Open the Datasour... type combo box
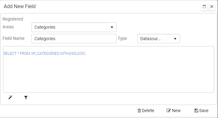 click(159, 39)
